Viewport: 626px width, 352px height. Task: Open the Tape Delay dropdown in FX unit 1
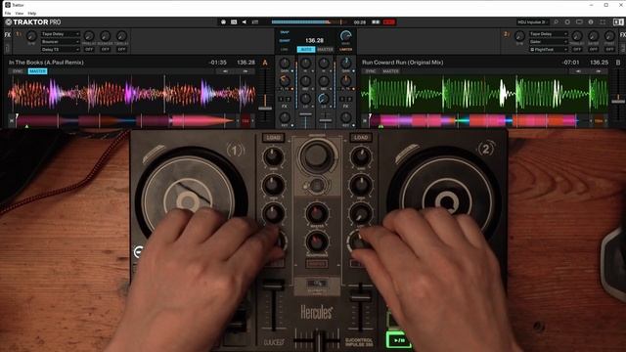[61, 34]
